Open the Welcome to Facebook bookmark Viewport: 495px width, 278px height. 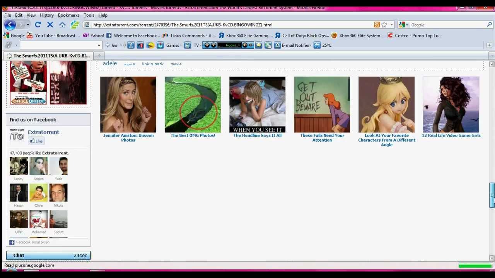(133, 36)
